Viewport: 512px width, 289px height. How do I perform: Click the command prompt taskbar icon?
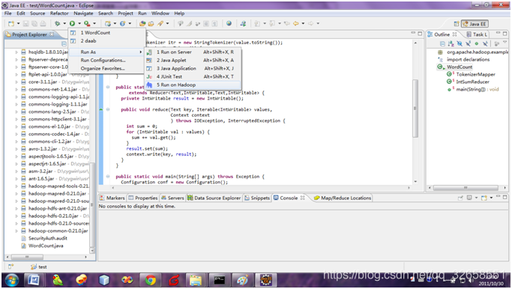pos(219,280)
